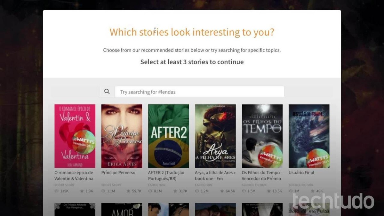The width and height of the screenshot is (384, 216).
Task: Select the Valentin & Valentina book cover
Action: (x=75, y=136)
